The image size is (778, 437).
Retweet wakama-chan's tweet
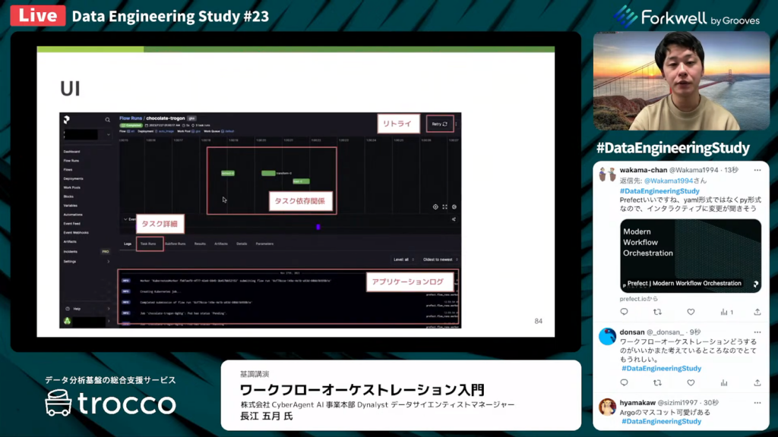657,312
